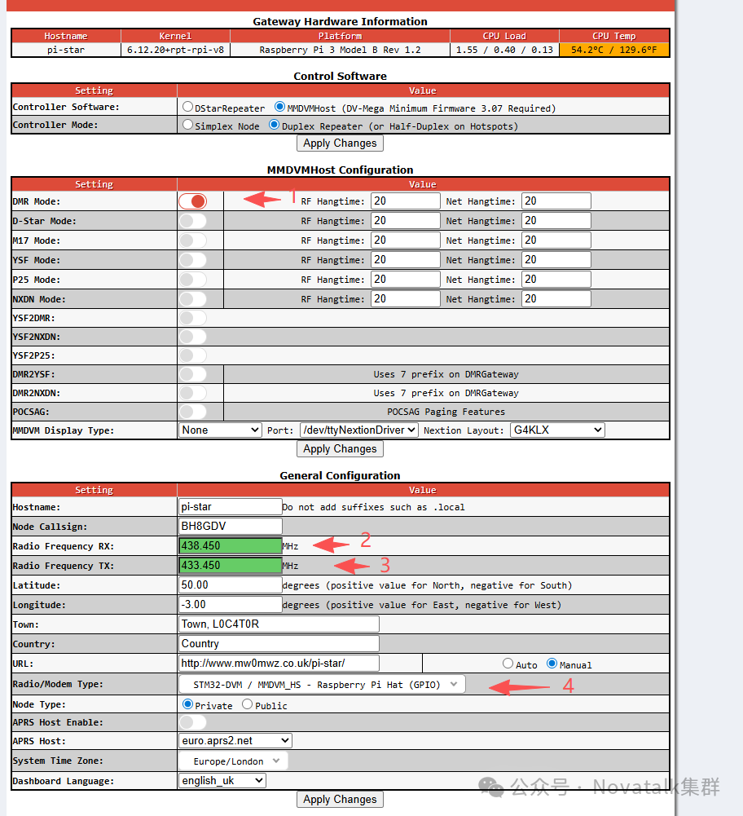
Task: Open display Port dropdown
Action: tap(358, 430)
